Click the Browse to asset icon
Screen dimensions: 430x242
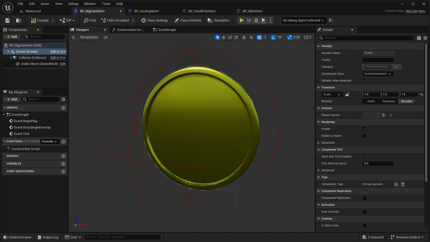point(18,20)
